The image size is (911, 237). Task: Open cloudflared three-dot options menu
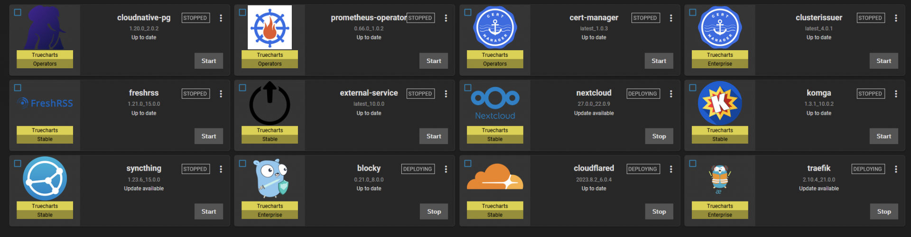coord(670,169)
